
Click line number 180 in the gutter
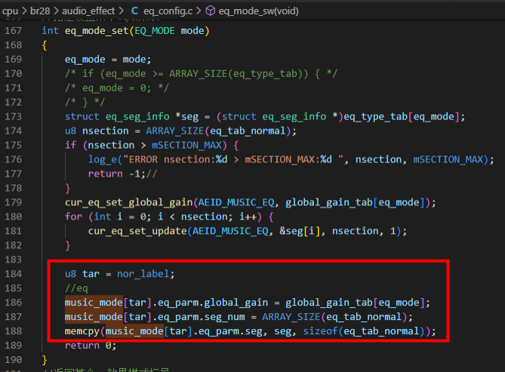point(13,217)
